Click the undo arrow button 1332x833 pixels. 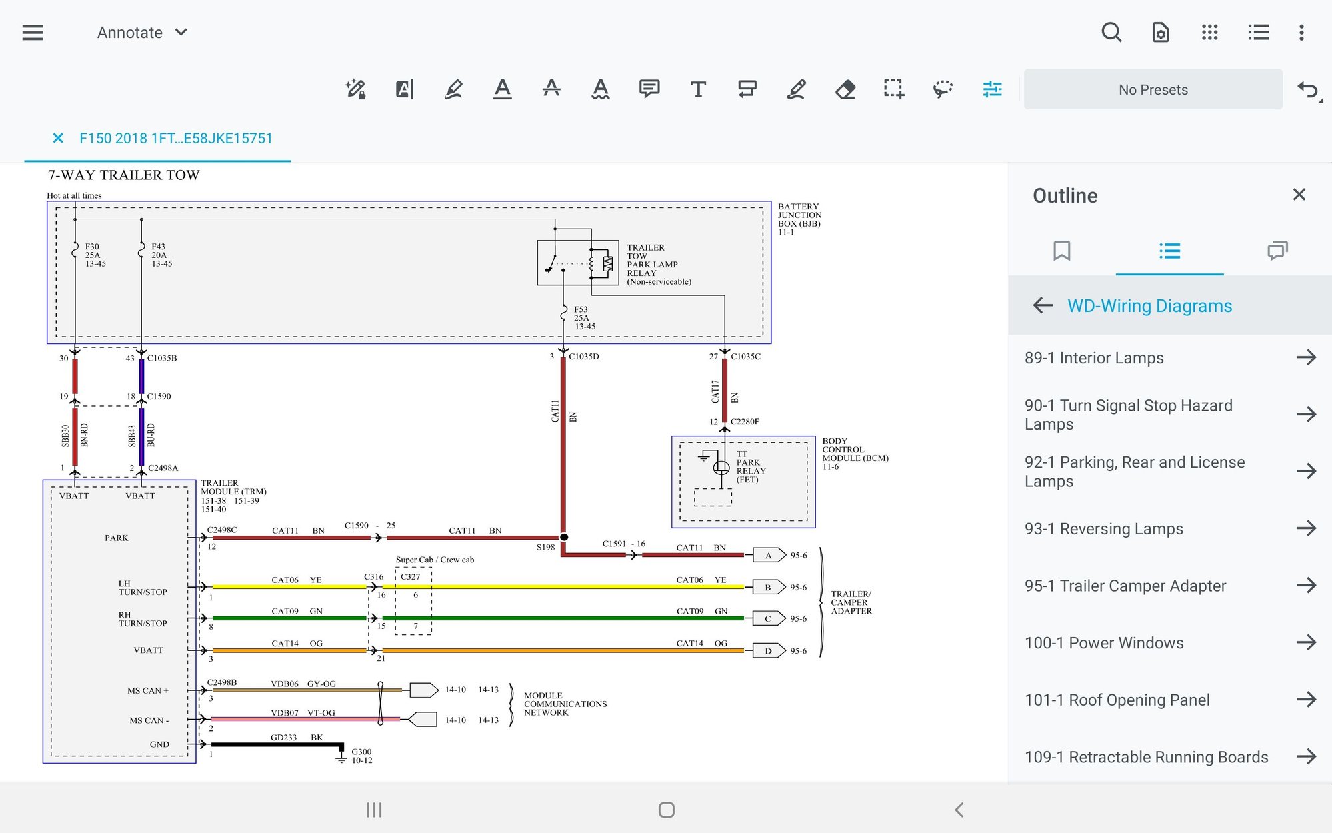[1307, 89]
